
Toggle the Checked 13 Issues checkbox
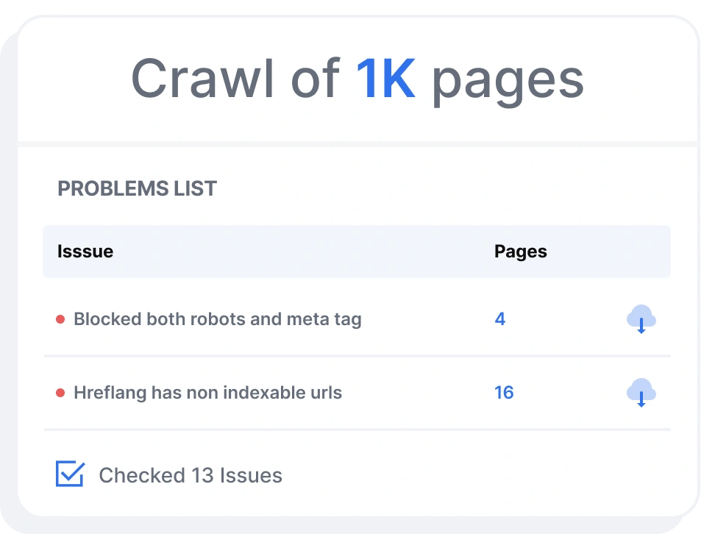(x=70, y=474)
